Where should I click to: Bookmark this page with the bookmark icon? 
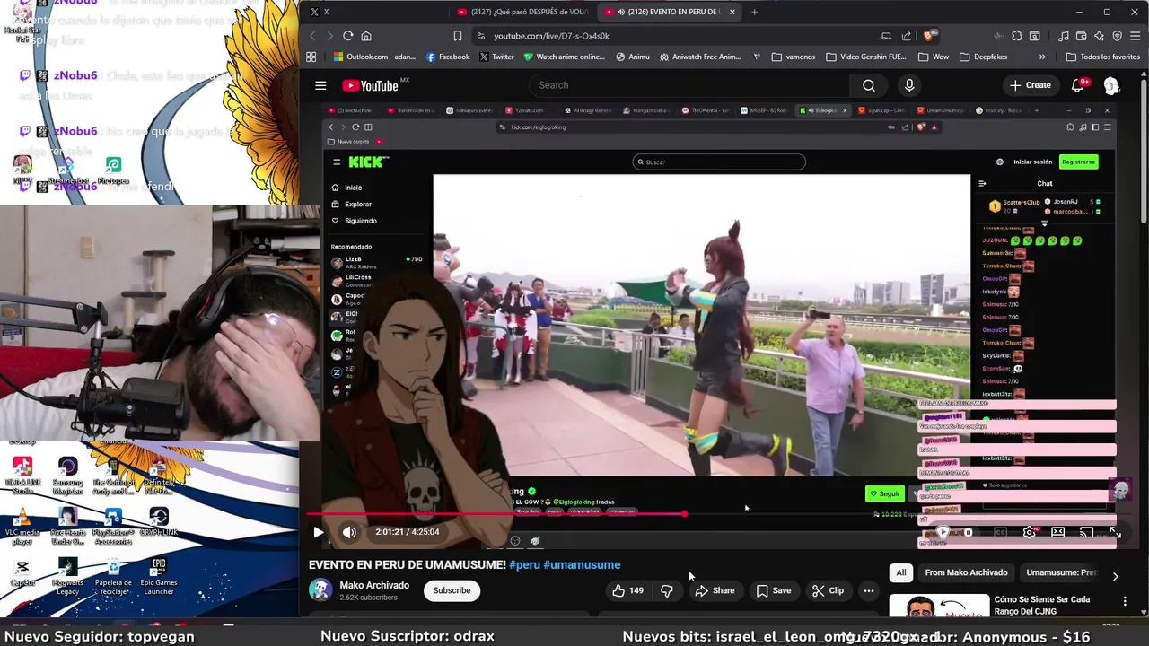coord(457,36)
